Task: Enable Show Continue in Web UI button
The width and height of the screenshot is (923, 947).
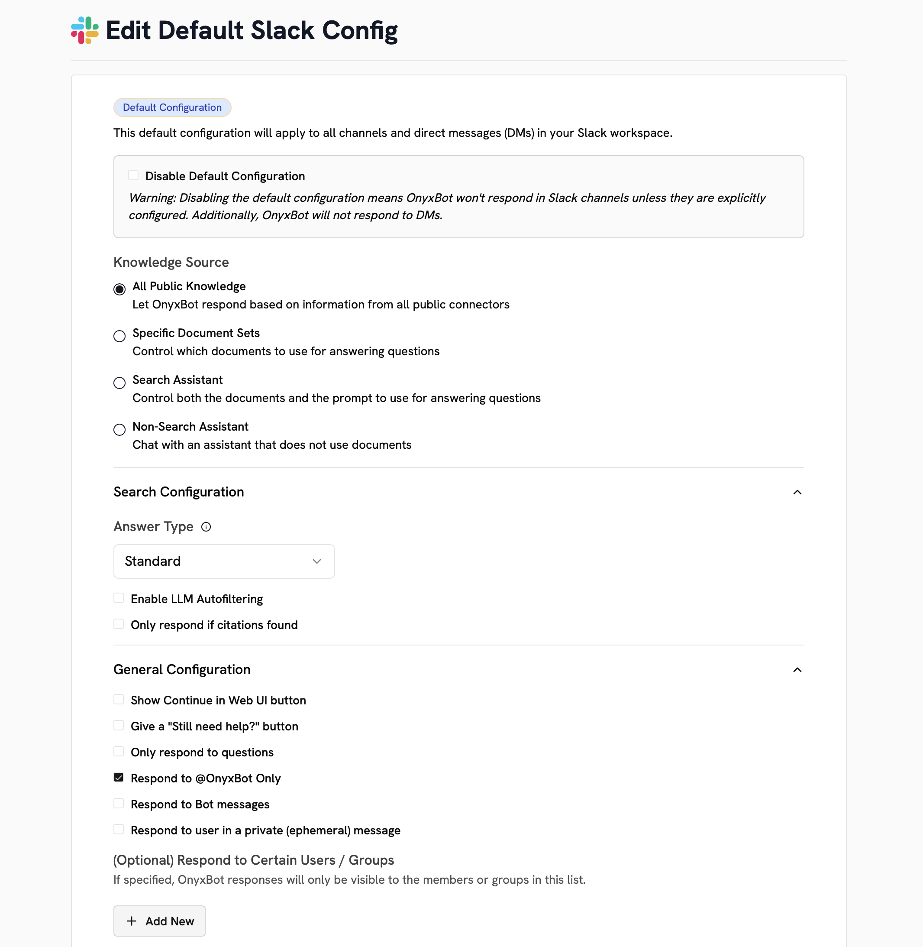Action: click(x=119, y=699)
